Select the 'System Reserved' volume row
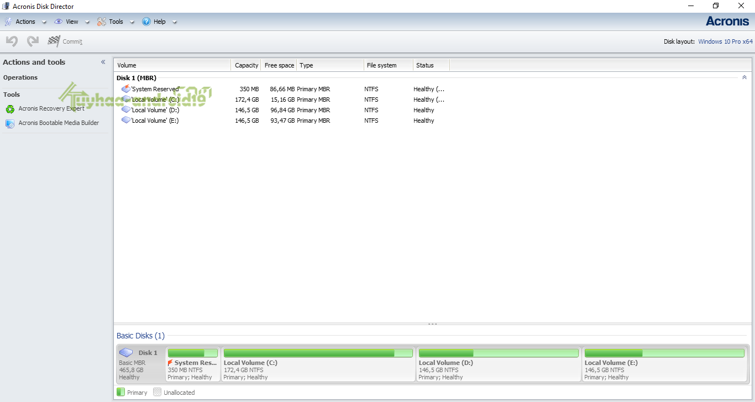 tap(433, 89)
